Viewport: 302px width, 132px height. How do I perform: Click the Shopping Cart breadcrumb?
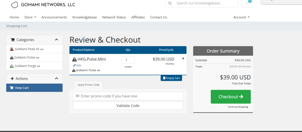coord(17,26)
